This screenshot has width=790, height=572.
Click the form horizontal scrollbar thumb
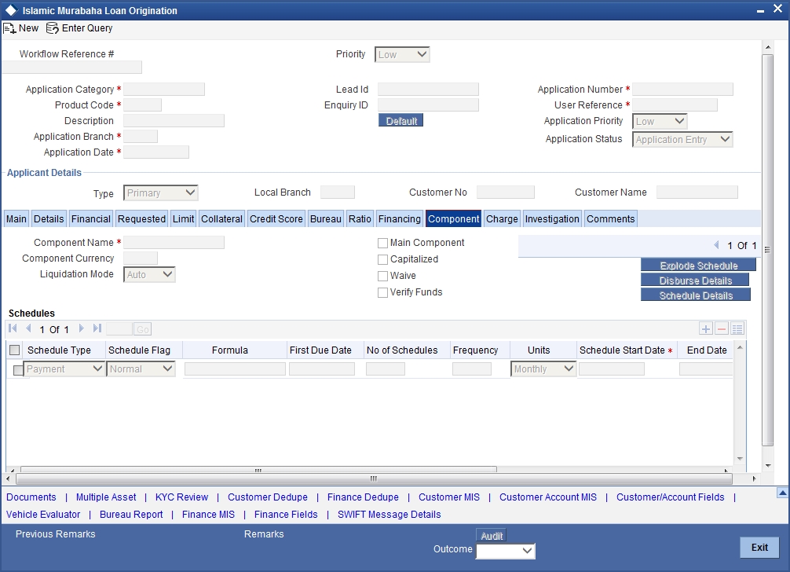[374, 478]
